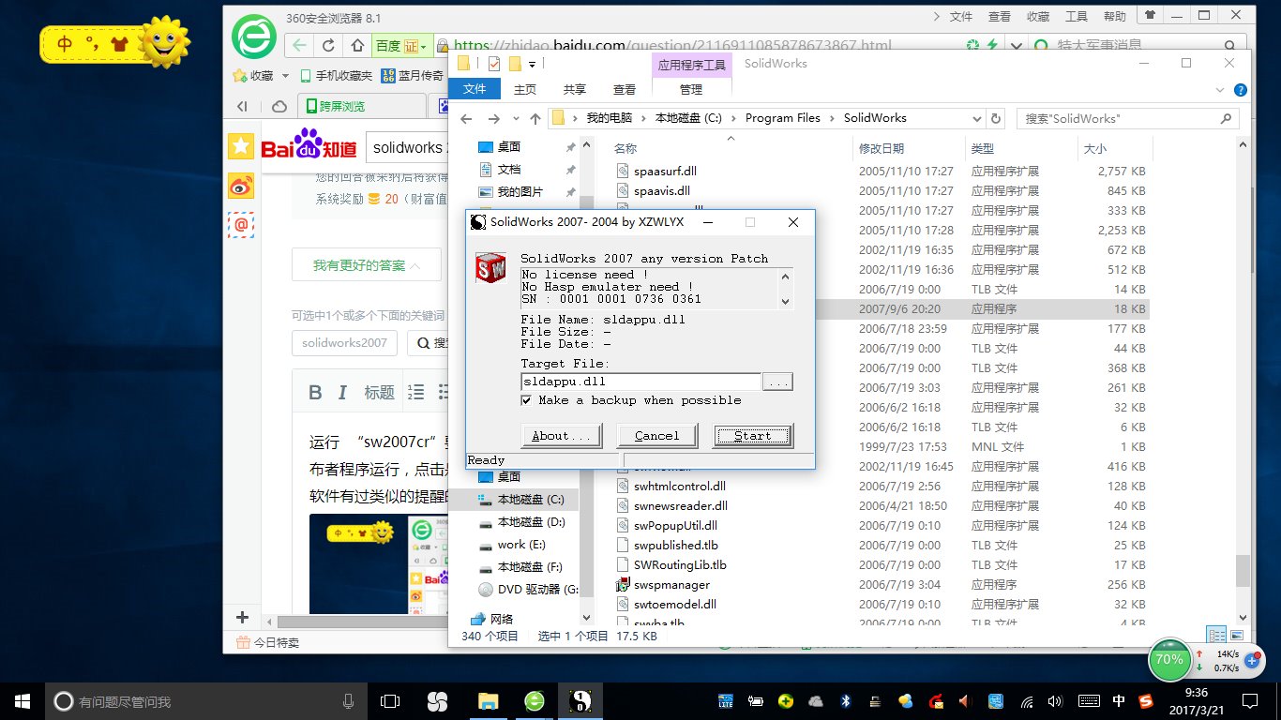
Task: Expand the SolidWorks address bar path dropdown
Action: [977, 118]
